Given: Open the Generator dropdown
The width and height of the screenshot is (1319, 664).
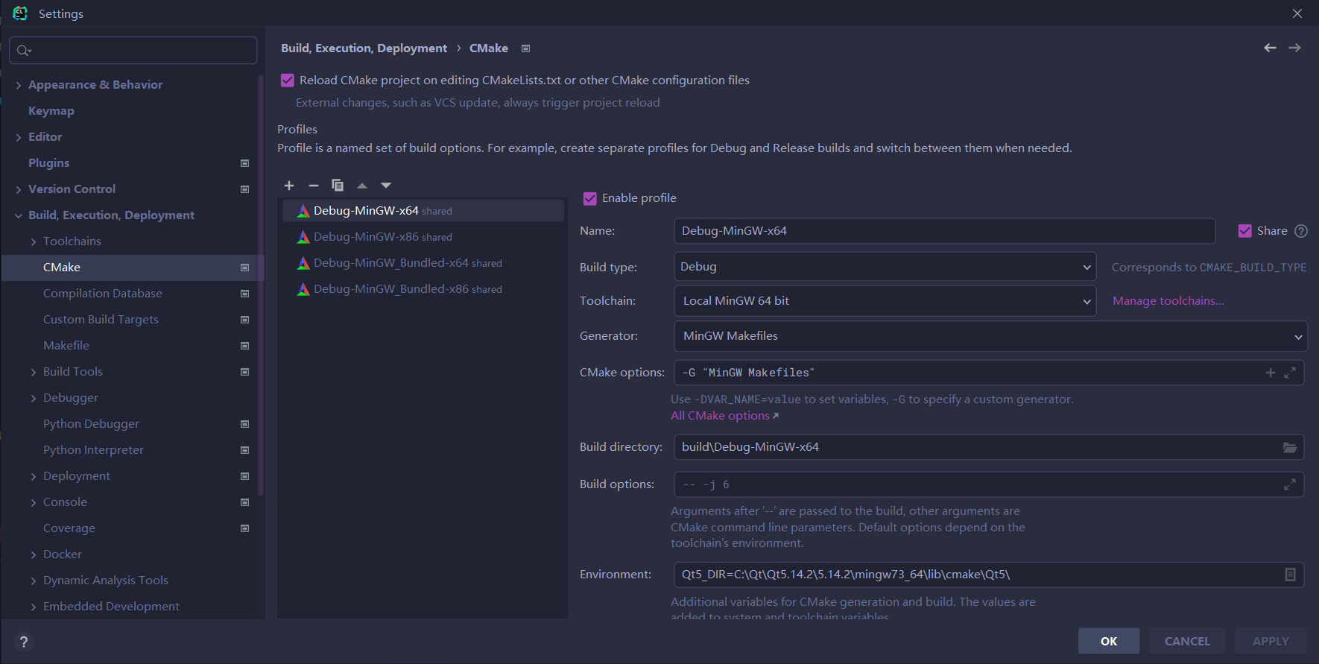Looking at the screenshot, I should [x=990, y=336].
